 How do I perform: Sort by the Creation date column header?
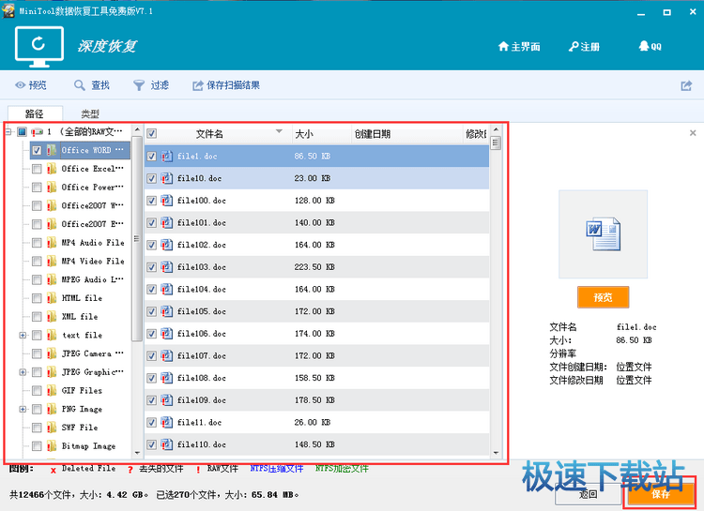(x=406, y=134)
